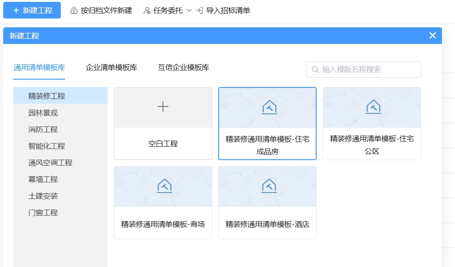Select 园林景观 in the category list
The height and width of the screenshot is (267, 455).
click(43, 113)
